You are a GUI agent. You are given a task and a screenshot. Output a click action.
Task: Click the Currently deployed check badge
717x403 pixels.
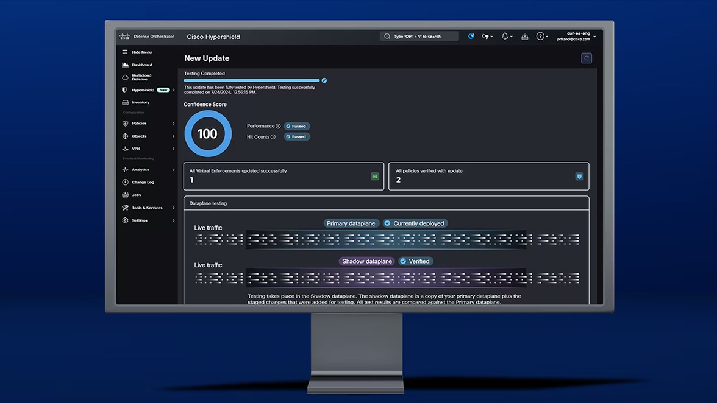(415, 223)
